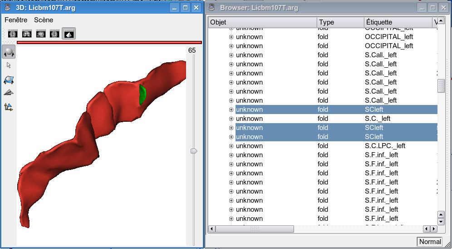Open the Fenêtre menu
452x249 pixels.
16,20
